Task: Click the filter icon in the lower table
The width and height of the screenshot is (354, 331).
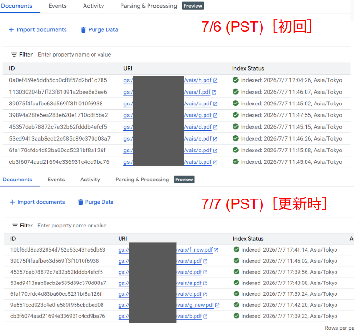Action: pyautogui.click(x=15, y=226)
